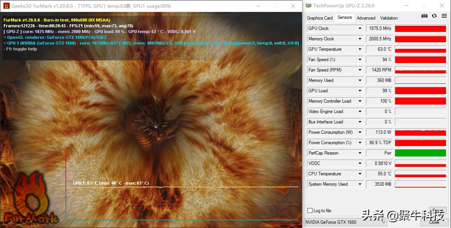
Task: Click the 1420 RPM fan speed value
Action: (x=379, y=70)
